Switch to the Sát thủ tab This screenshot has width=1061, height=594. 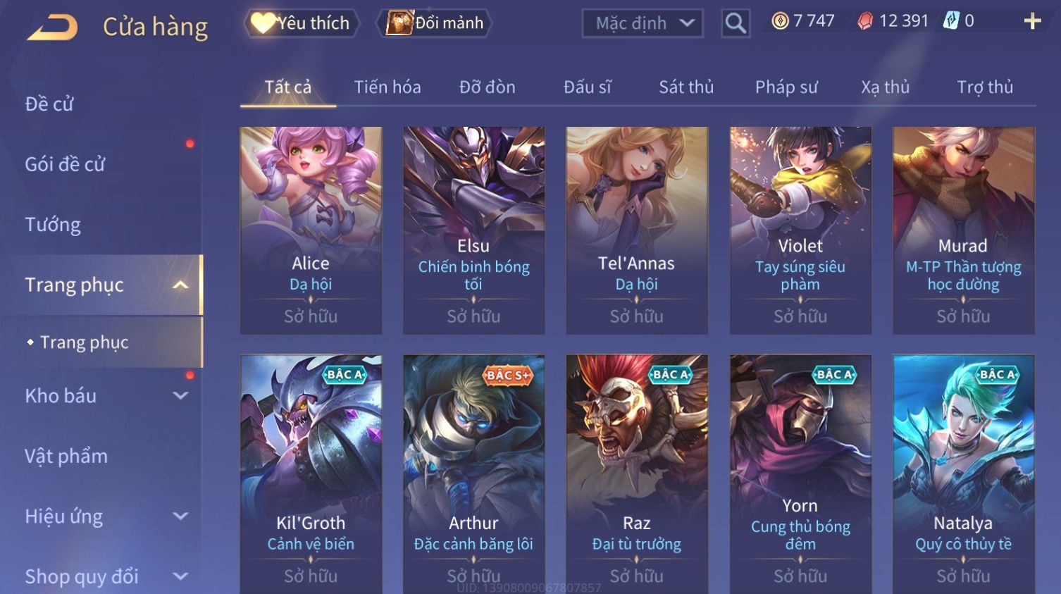[686, 87]
